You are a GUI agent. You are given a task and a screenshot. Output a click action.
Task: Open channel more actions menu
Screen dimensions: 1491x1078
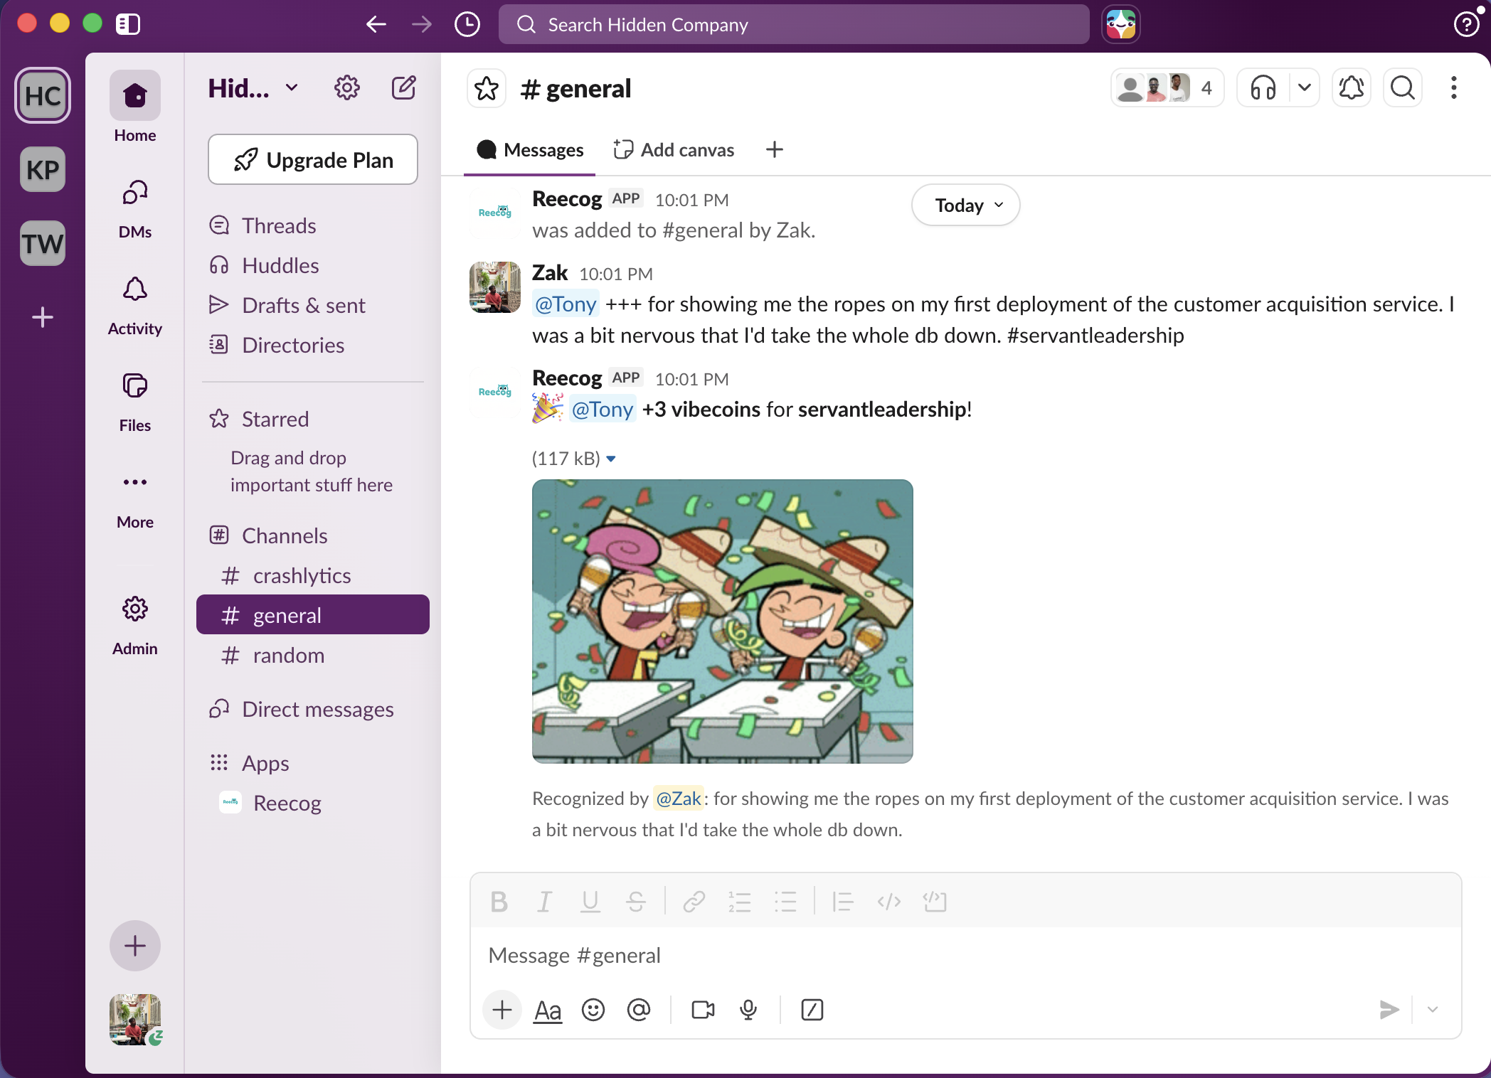click(1454, 88)
